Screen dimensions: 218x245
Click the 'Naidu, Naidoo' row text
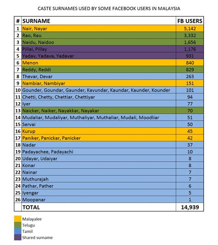click(38, 42)
